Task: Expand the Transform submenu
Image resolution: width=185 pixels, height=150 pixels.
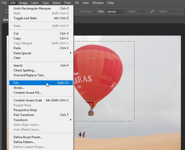Action: point(41,120)
